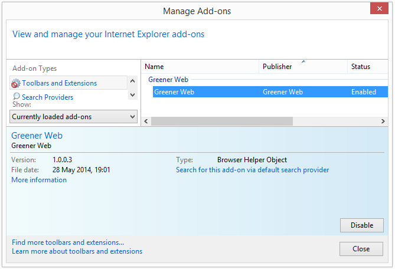The image size is (395, 269).
Task: Sort add-ons by the Name column
Action: point(200,67)
